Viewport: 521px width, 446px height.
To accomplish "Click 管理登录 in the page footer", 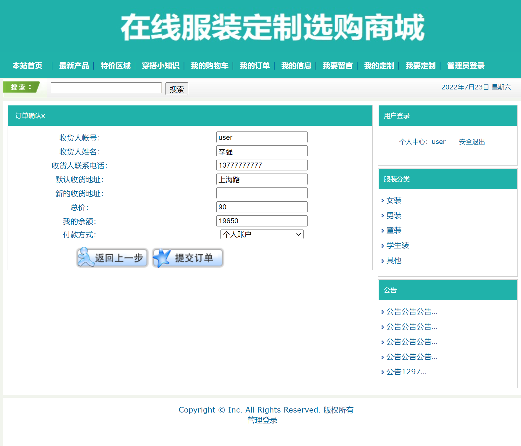I will tap(262, 420).
